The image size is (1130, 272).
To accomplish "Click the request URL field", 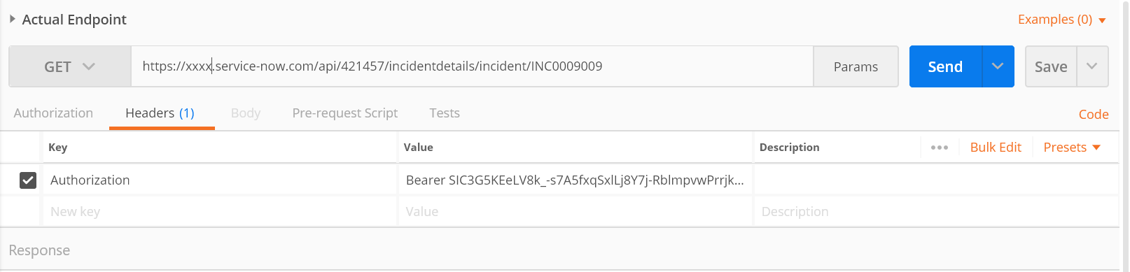I will [472, 66].
